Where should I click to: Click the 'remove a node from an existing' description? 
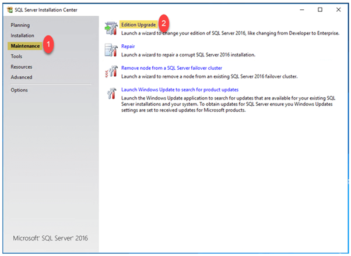(209, 76)
